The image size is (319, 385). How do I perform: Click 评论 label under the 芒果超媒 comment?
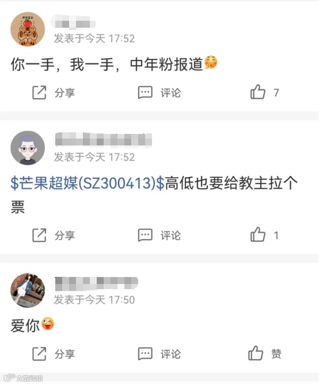tap(171, 236)
